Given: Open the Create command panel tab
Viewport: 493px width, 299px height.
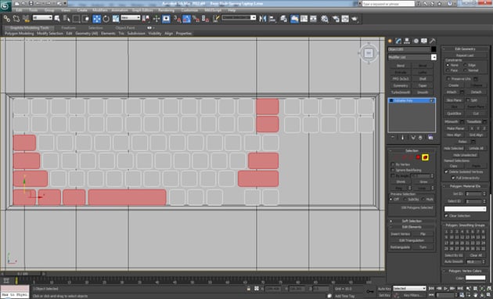Looking at the screenshot, I should [x=390, y=41].
